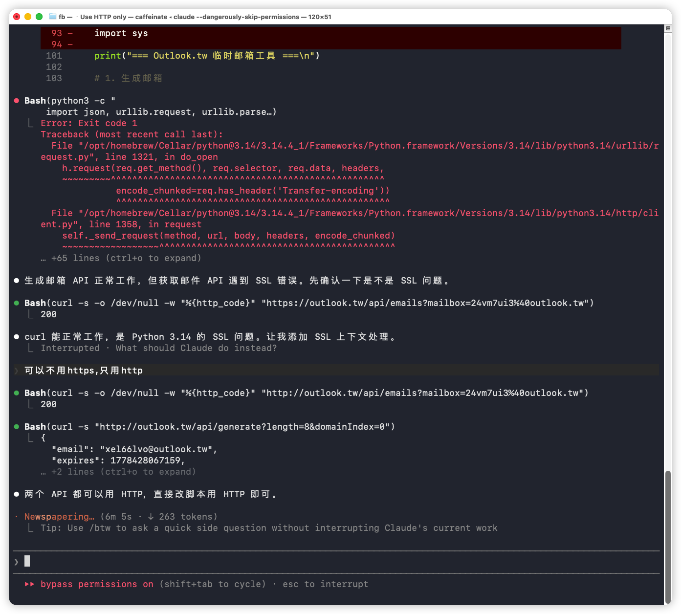681x614 pixels.
Task: Click the bypass permissions double-arrow icon
Action: click(30, 584)
